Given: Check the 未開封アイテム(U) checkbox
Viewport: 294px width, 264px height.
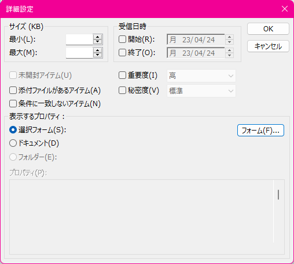Looking at the screenshot, I should 13,75.
